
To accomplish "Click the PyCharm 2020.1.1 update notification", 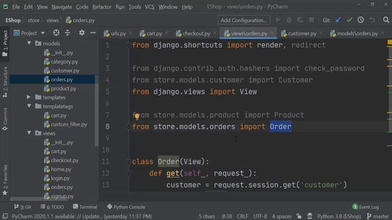I will pos(81,216).
